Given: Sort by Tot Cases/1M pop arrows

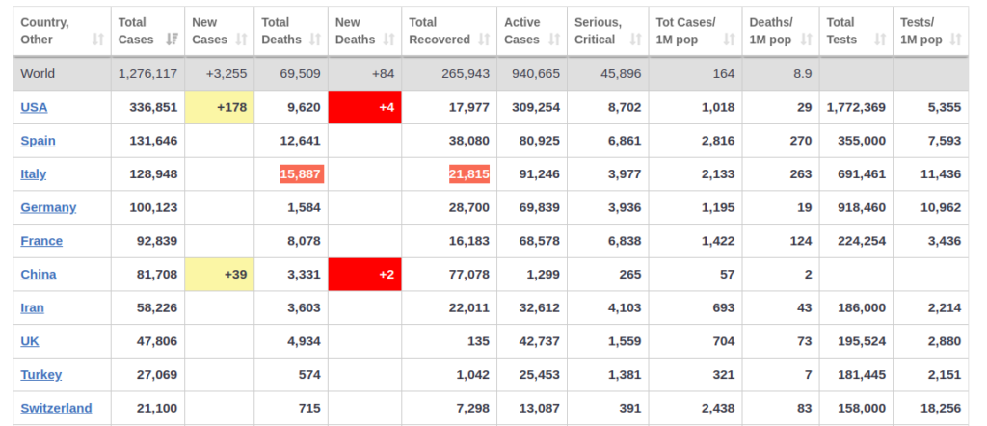Looking at the screenshot, I should pyautogui.click(x=729, y=40).
